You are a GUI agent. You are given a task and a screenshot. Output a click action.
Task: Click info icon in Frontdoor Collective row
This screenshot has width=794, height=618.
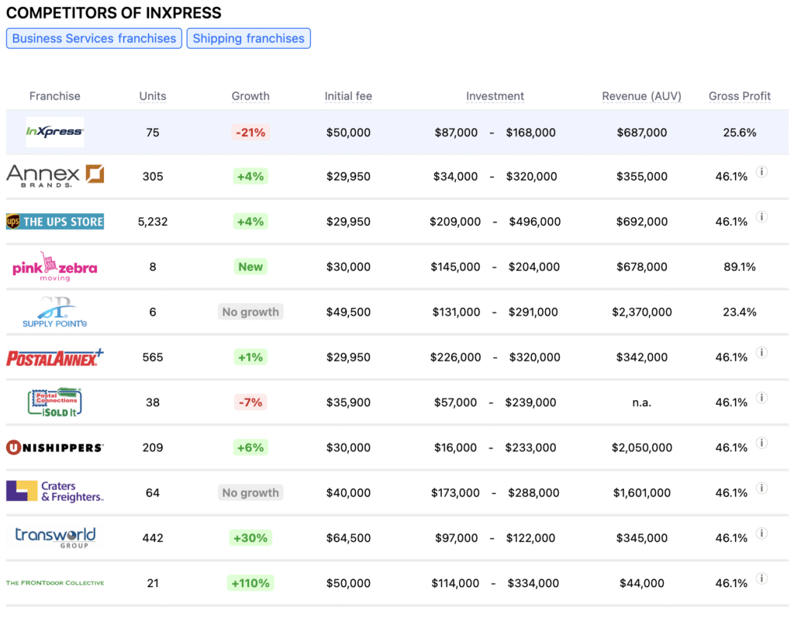pos(761,578)
